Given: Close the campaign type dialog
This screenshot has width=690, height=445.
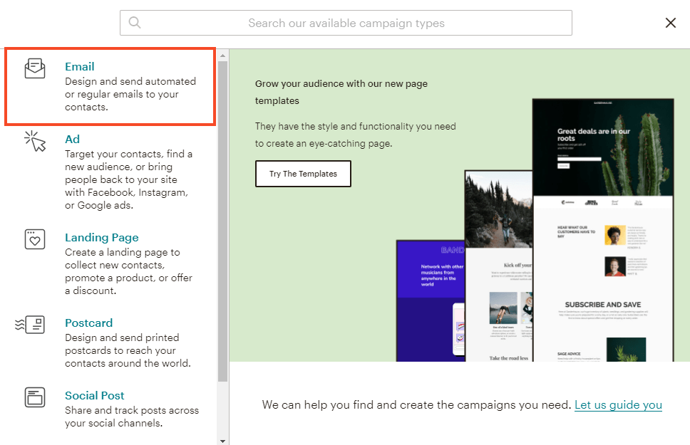Looking at the screenshot, I should [x=670, y=23].
